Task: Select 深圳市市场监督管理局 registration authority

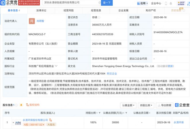Action: coord(105,59)
